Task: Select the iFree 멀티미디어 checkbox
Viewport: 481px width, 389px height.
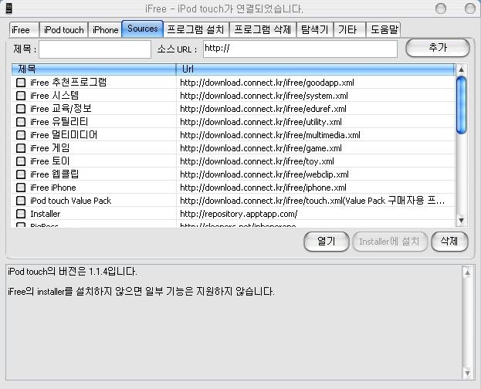Action: click(21, 135)
